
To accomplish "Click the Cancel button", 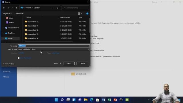I will tap(82, 64).
